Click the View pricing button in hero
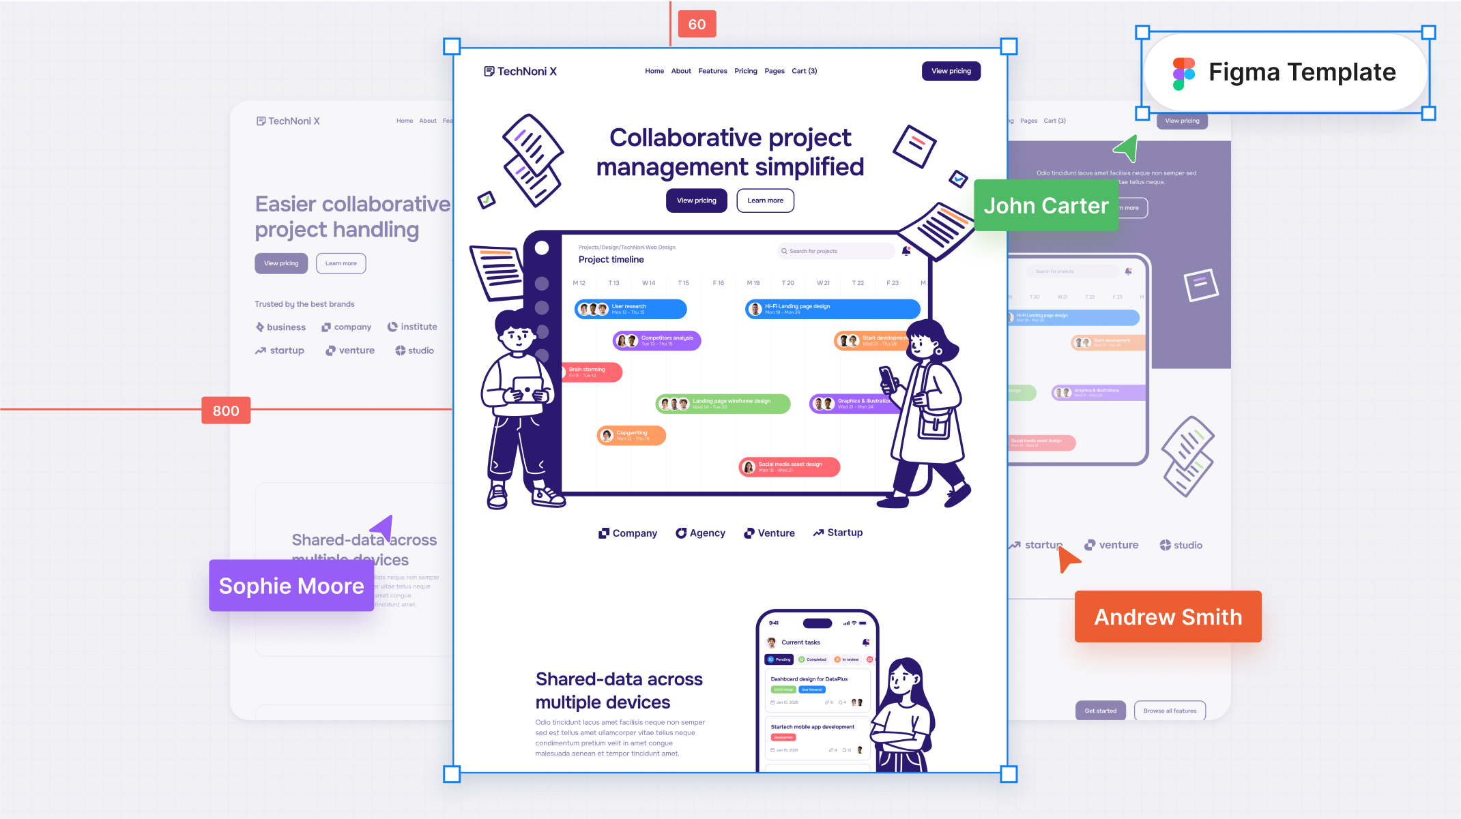Screen dimensions: 1461x819 [x=697, y=200]
